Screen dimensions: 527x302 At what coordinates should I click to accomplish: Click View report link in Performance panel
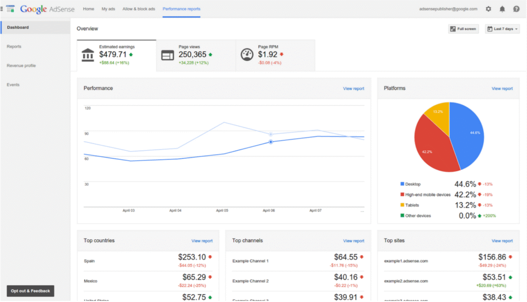tap(354, 89)
